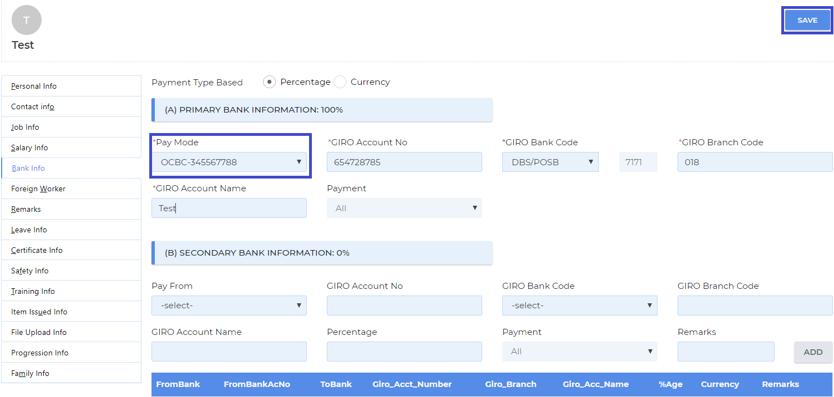This screenshot has height=397, width=834.
Task: Click the %Age column header
Action: point(671,384)
